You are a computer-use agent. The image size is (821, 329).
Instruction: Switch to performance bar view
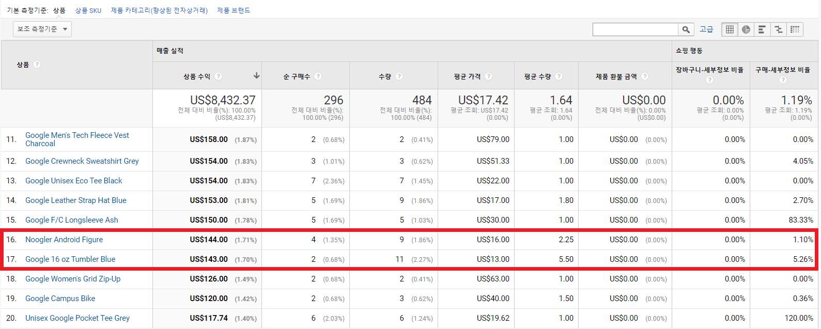(x=762, y=29)
